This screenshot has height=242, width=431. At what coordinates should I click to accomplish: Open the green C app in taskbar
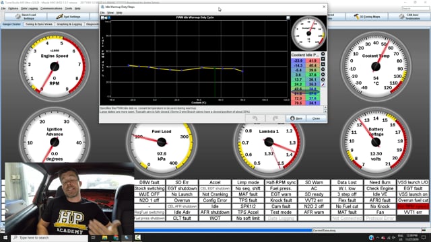pyautogui.click(x=137, y=237)
